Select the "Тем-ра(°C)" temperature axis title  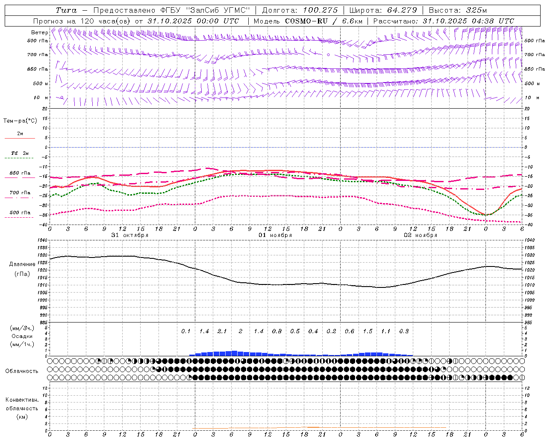click(x=20, y=121)
